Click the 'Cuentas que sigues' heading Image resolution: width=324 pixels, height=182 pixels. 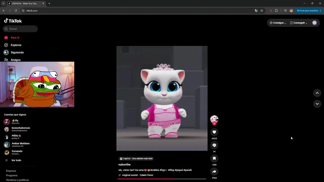[15, 115]
